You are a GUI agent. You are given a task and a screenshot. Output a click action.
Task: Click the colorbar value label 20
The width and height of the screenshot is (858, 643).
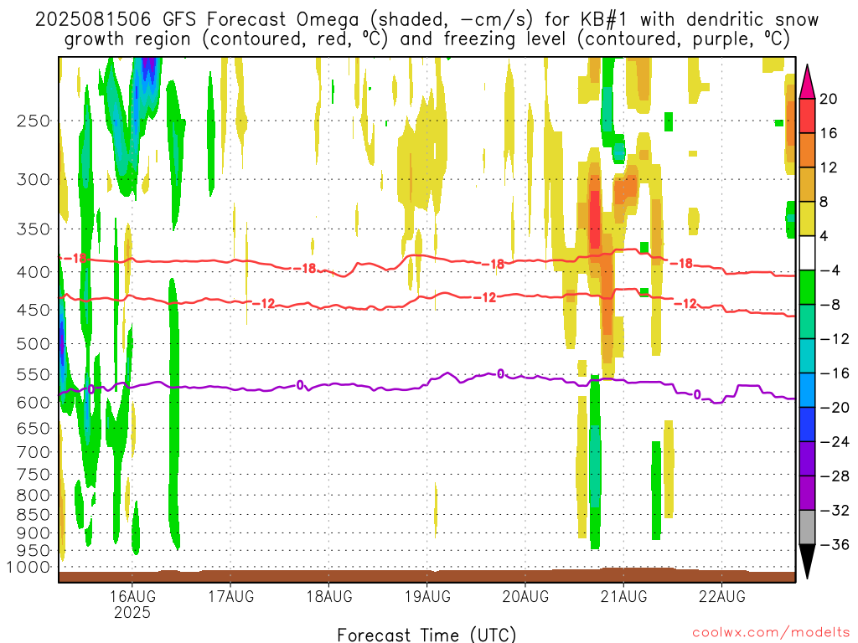[829, 99]
